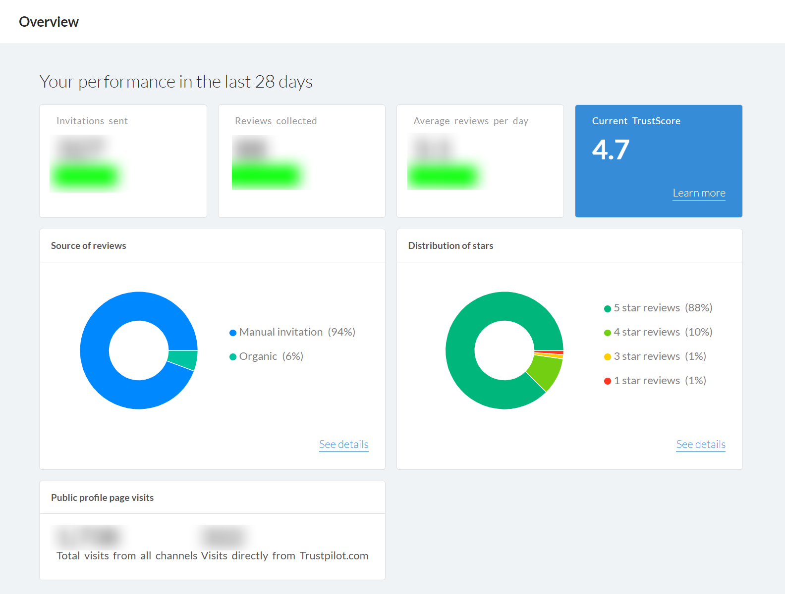Screen dimensions: 785x594
Task: Select the Manual invitation (94%) legend label
Action: (297, 332)
